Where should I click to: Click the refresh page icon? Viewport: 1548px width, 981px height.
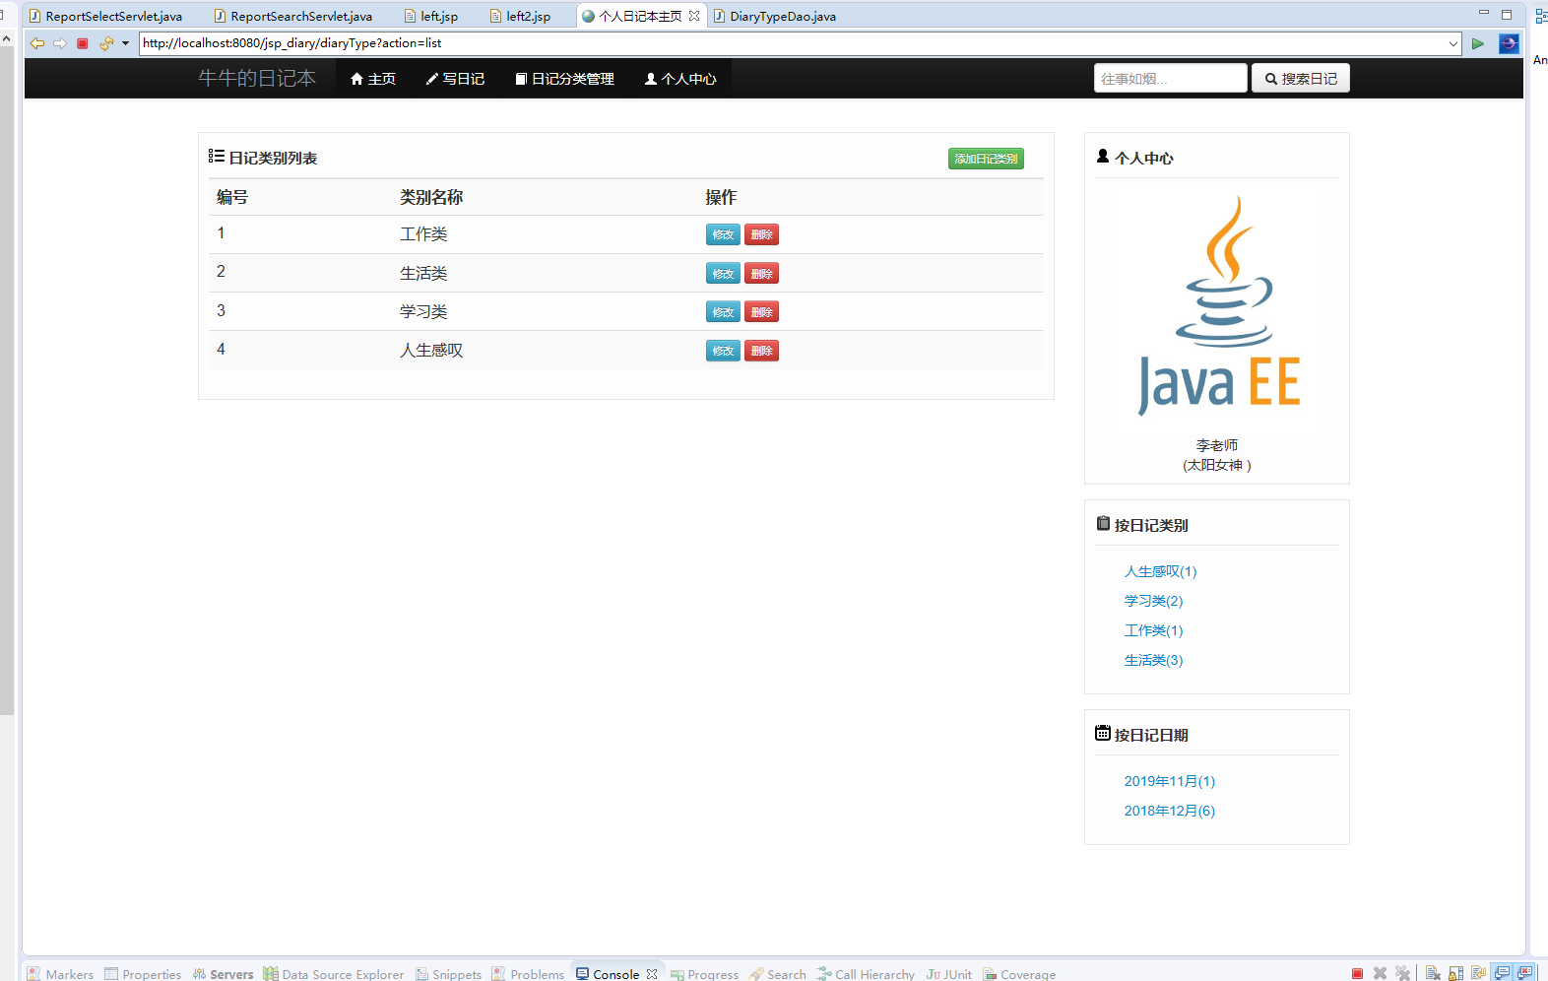tap(105, 43)
